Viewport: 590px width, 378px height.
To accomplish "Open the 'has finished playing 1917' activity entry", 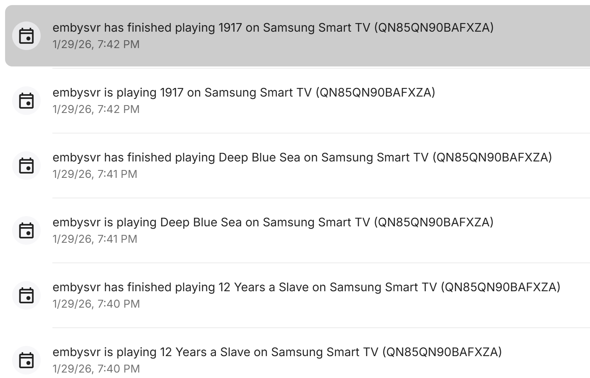I will point(273,28).
